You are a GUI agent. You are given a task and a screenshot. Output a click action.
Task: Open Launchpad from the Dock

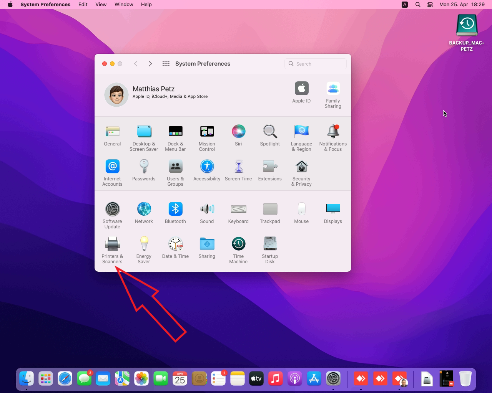46,379
